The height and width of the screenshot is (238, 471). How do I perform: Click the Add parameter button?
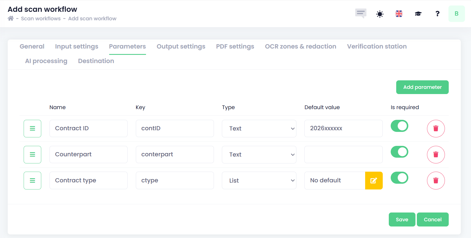click(422, 87)
